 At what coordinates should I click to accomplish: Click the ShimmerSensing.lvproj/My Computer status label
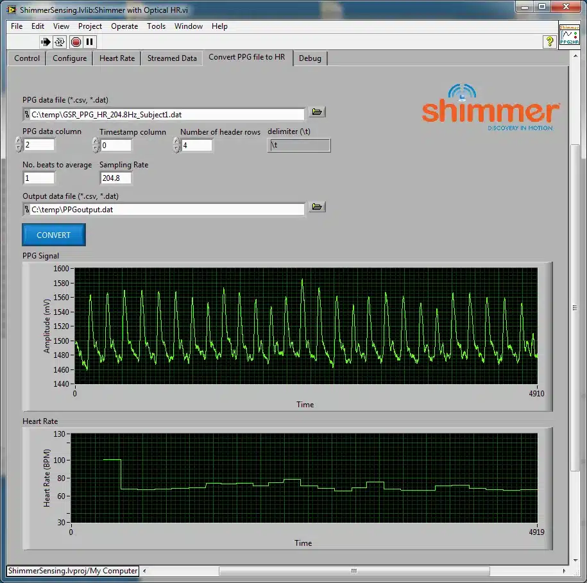[x=73, y=571]
